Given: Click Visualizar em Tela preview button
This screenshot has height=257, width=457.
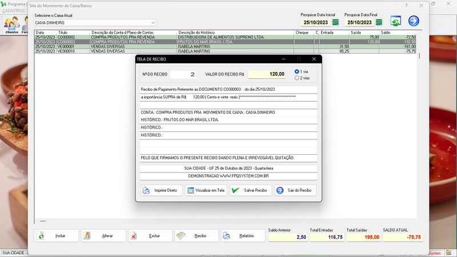Looking at the screenshot, I should point(206,190).
